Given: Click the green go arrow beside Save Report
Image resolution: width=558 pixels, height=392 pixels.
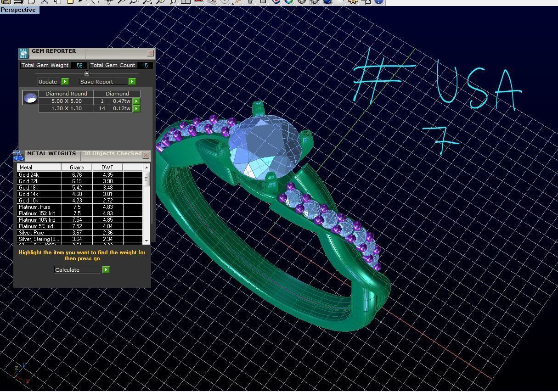Looking at the screenshot, I should [132, 81].
